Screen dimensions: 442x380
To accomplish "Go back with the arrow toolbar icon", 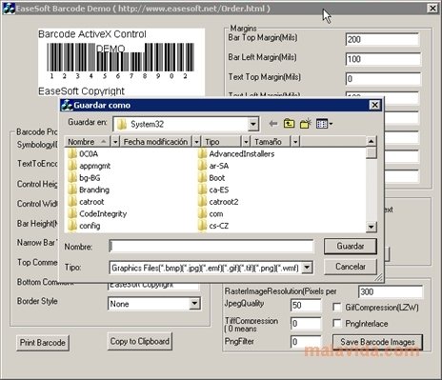I will 273,124.
